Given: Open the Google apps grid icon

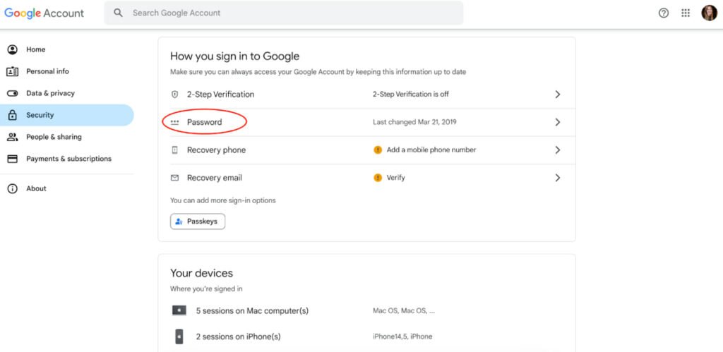Looking at the screenshot, I should pyautogui.click(x=686, y=13).
